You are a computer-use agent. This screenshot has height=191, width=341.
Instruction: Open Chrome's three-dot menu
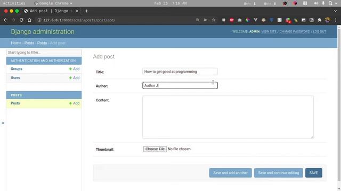[x=336, y=20]
